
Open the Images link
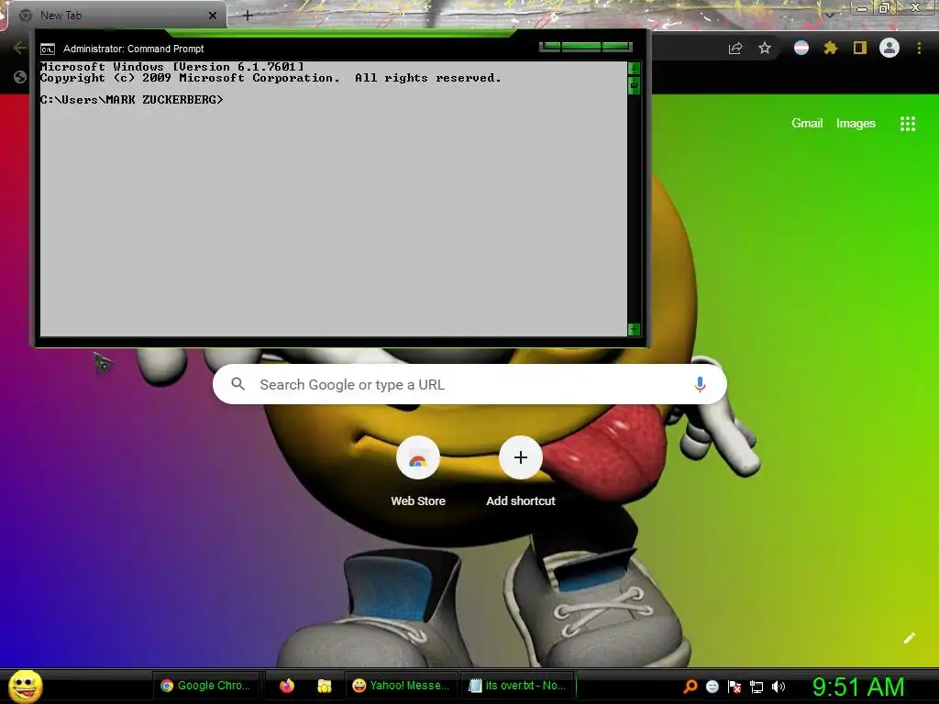click(856, 124)
